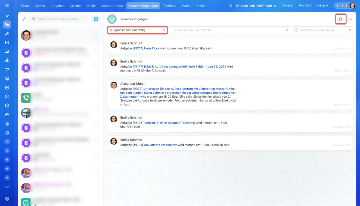Open the Contact Center tab

112,6
